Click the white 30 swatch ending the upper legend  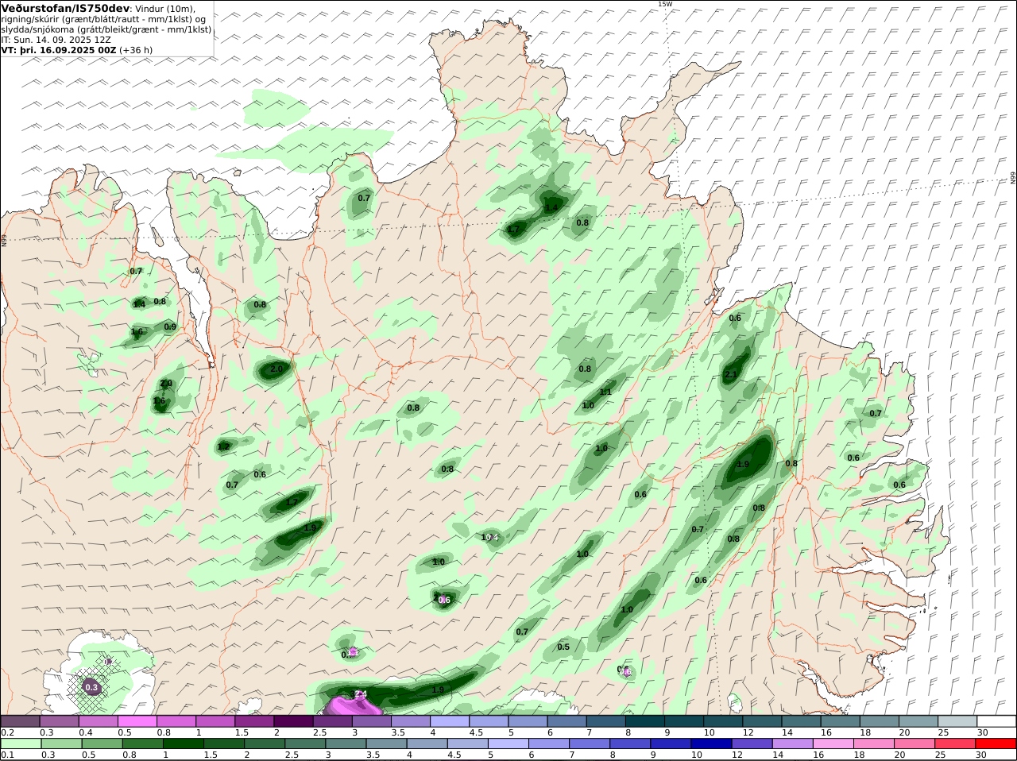(996, 721)
